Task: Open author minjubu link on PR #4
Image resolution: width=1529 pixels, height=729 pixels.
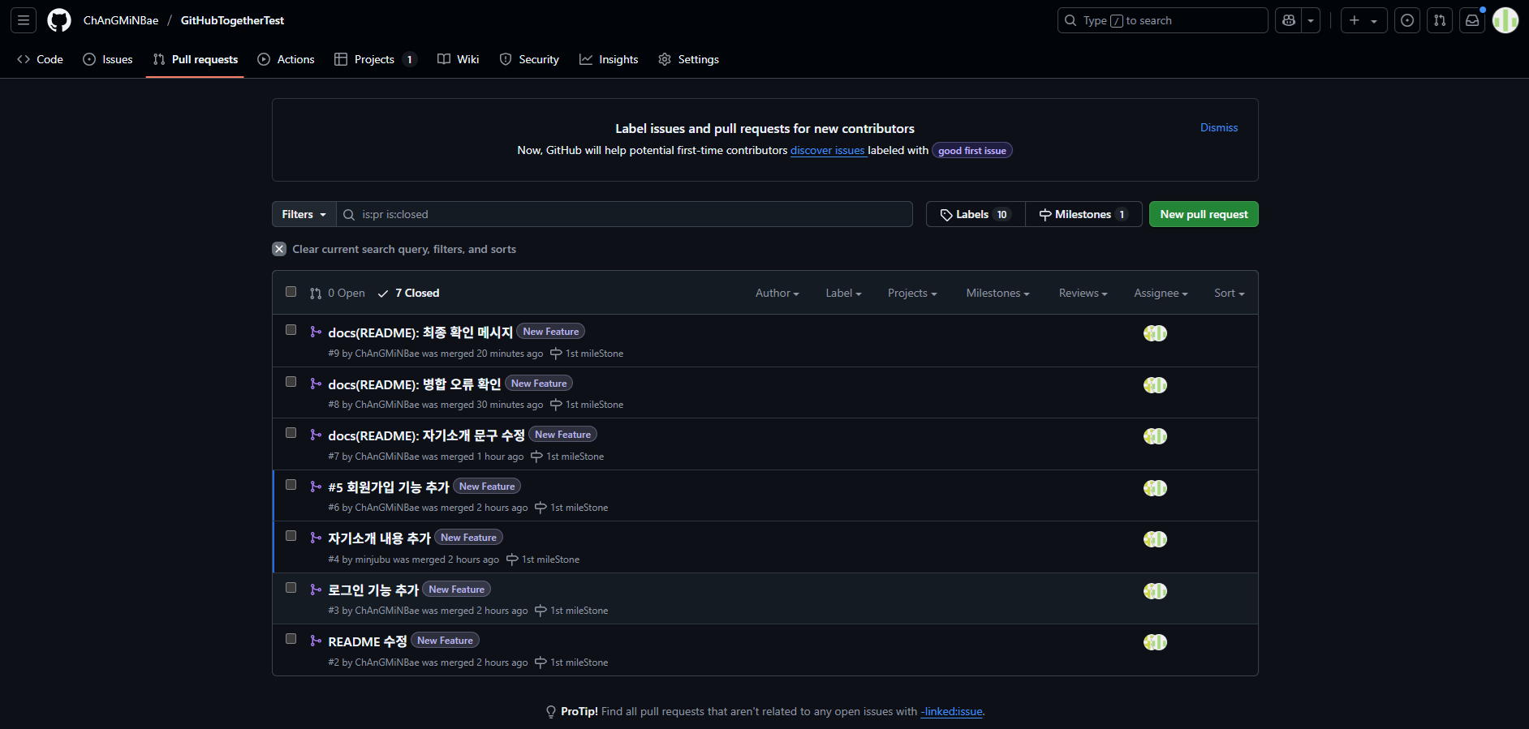Action: pos(373,560)
